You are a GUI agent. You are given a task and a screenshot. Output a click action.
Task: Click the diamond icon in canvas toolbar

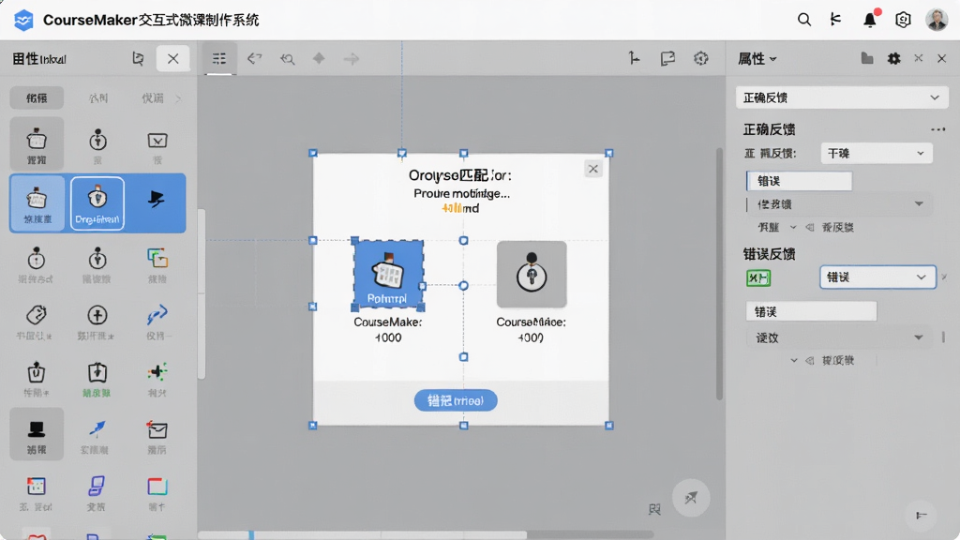[319, 58]
